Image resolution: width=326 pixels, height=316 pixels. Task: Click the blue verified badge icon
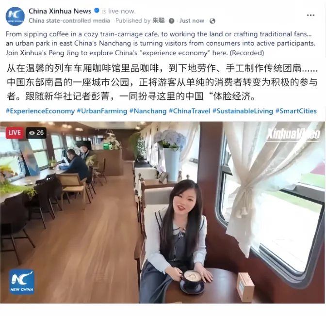[97, 10]
